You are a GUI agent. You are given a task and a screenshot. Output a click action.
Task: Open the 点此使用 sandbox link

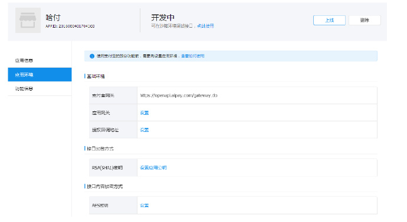click(205, 26)
